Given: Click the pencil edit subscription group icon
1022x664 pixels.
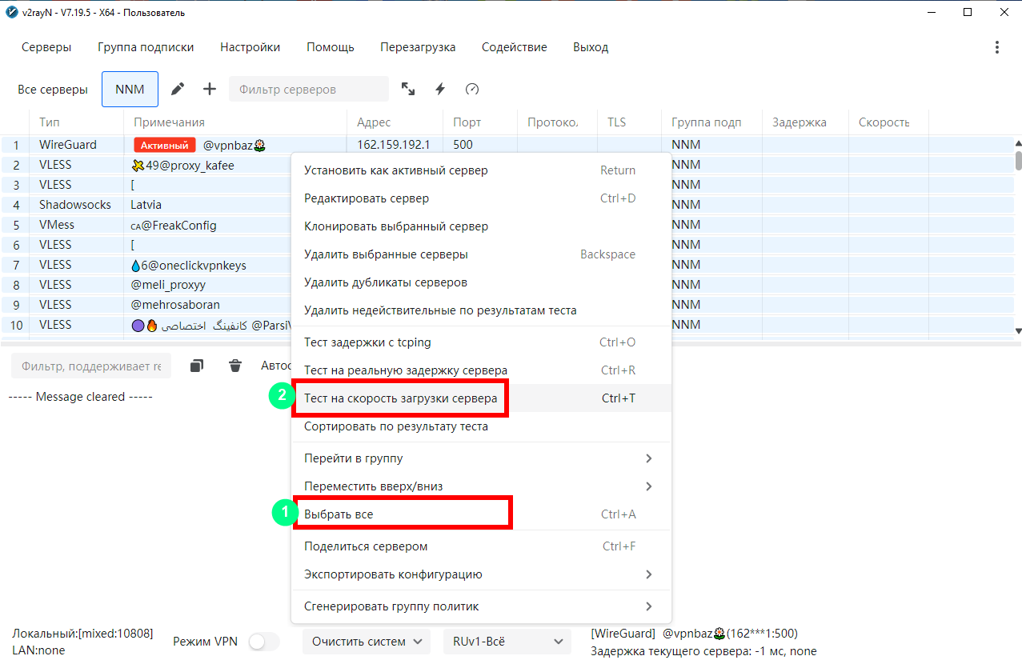Looking at the screenshot, I should pos(178,89).
